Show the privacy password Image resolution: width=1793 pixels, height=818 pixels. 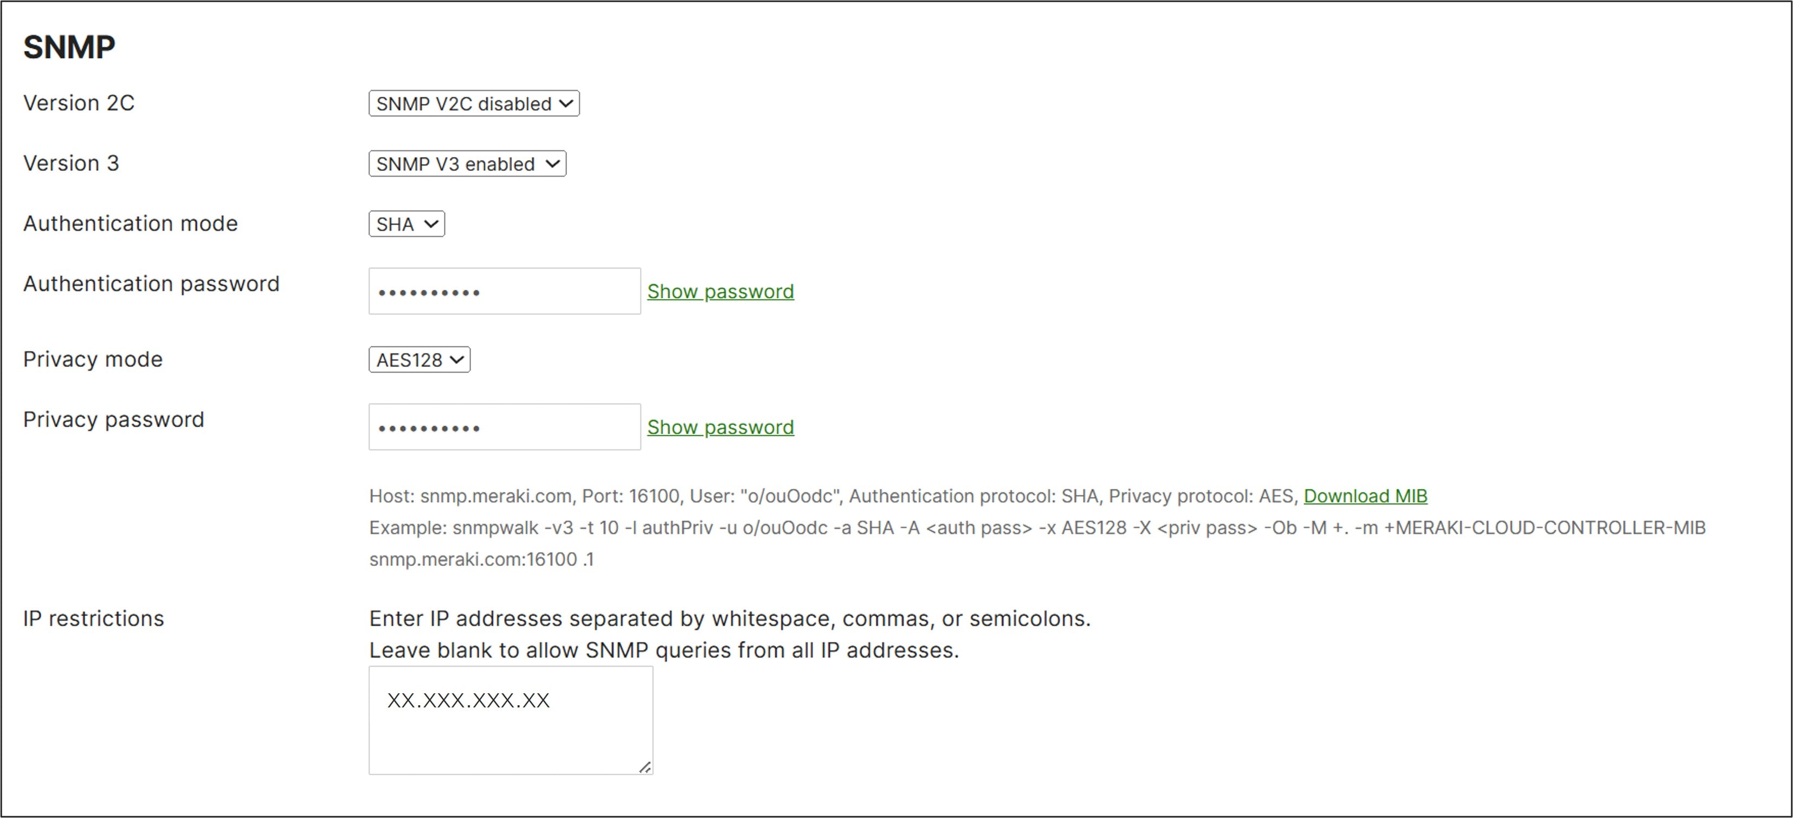(x=720, y=427)
